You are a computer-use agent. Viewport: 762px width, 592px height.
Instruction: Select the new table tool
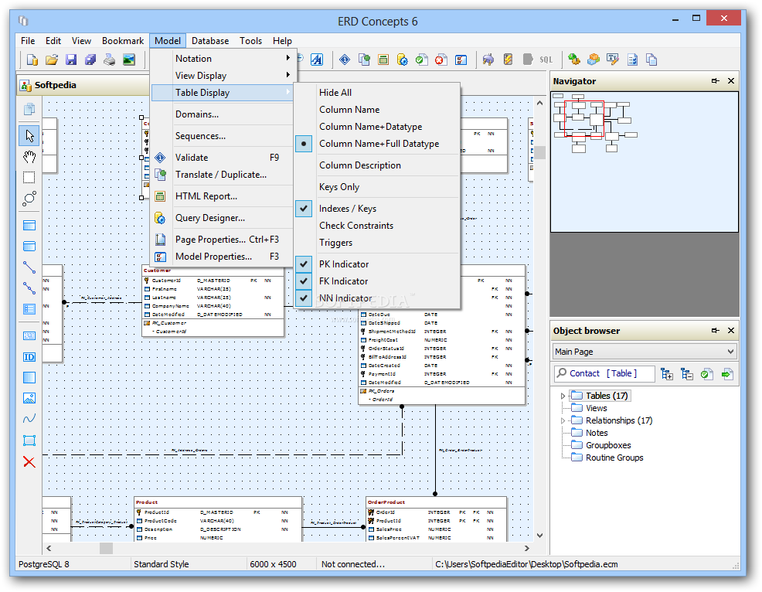[29, 226]
